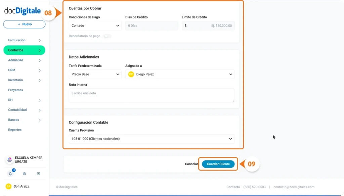344x196 pixels.
Task: Open the Condiciones de Pago dropdown
Action: click(95, 26)
